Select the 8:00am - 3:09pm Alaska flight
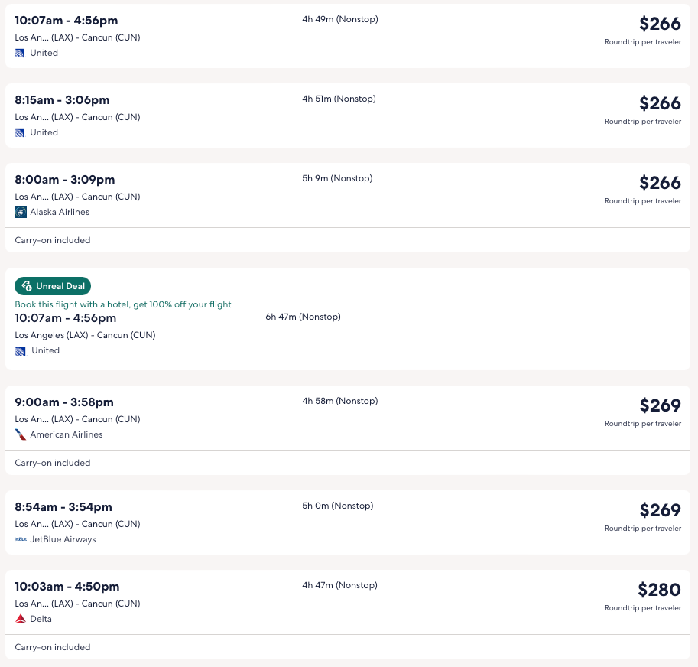The height and width of the screenshot is (667, 698). 65,180
